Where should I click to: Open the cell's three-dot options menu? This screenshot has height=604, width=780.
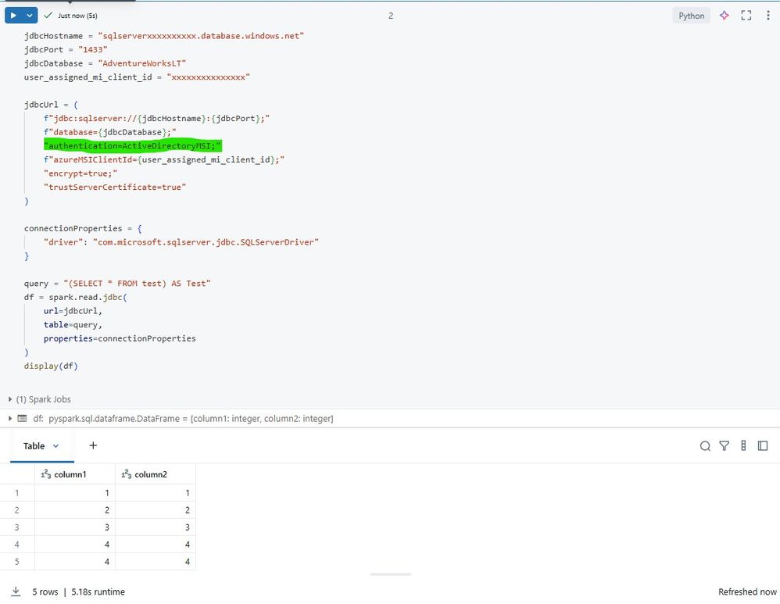point(768,16)
